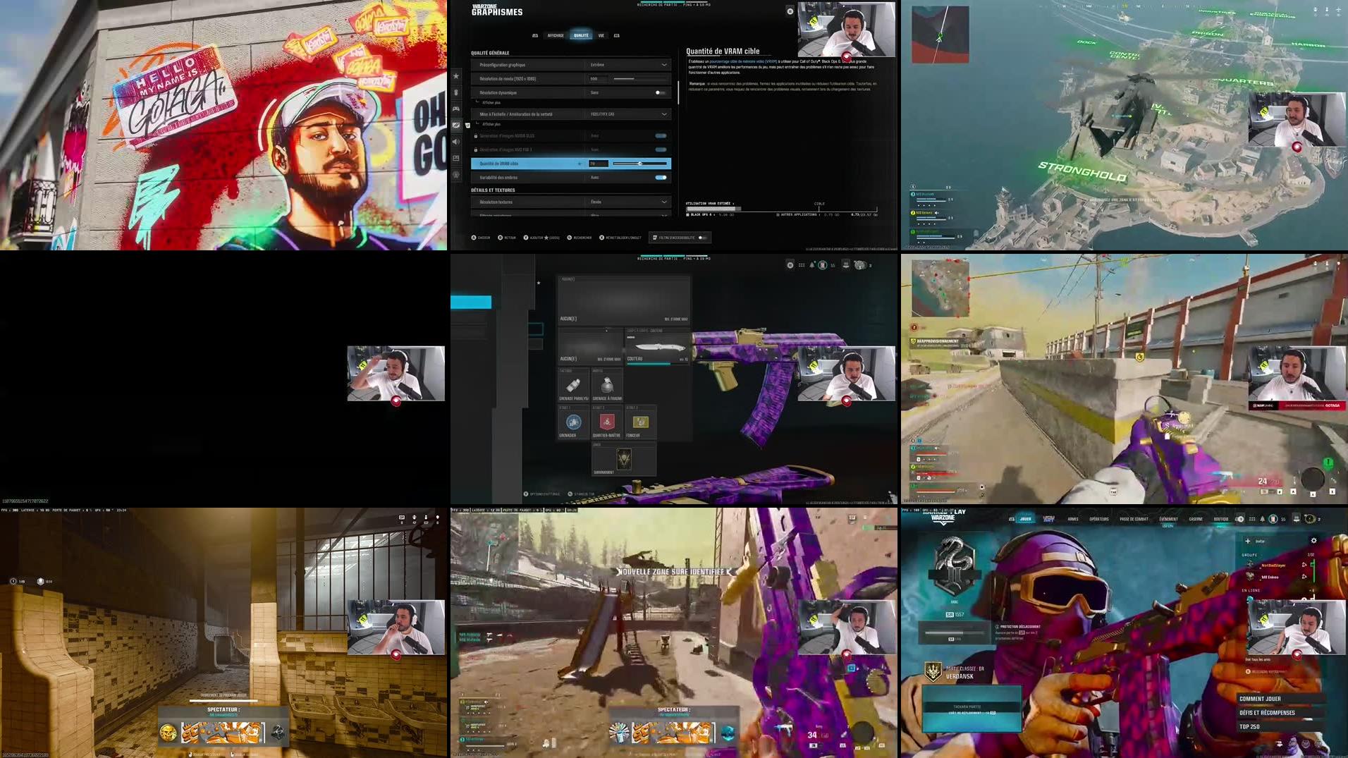The height and width of the screenshot is (758, 1348).
Task: Select Grenade paralysante tactical slot
Action: tap(573, 385)
